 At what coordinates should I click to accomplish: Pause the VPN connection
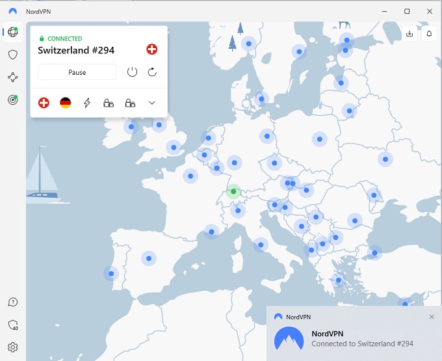point(77,72)
